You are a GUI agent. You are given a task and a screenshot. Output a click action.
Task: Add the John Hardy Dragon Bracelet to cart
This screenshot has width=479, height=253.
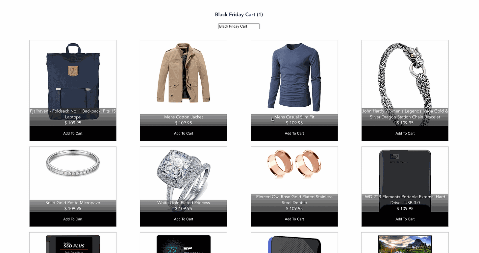coord(405,133)
